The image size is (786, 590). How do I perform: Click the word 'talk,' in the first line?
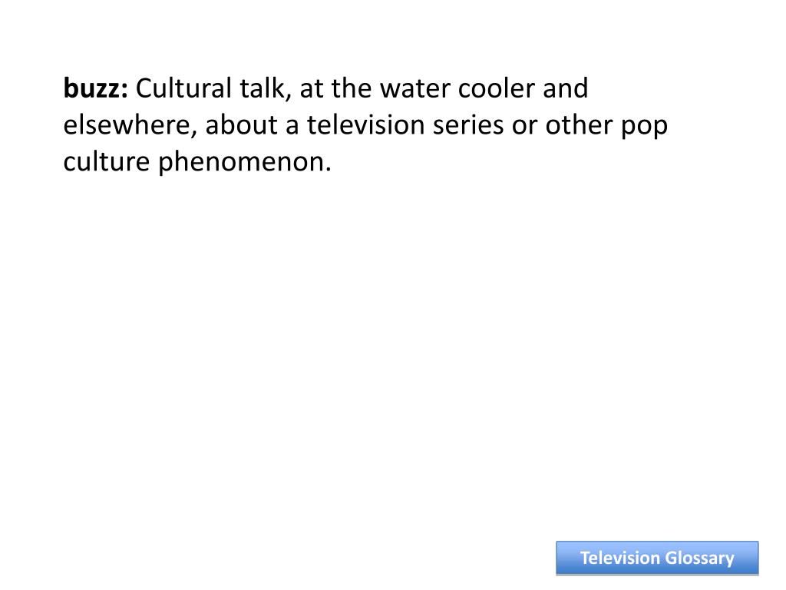point(266,88)
